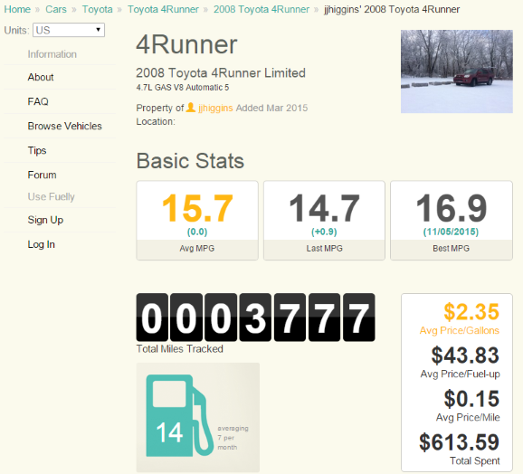Click the teal fuel pump icon
Image resolution: width=523 pixels, height=474 pixels.
pos(180,416)
